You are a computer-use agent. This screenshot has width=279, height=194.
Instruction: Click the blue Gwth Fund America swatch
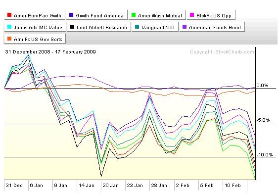[71, 15]
